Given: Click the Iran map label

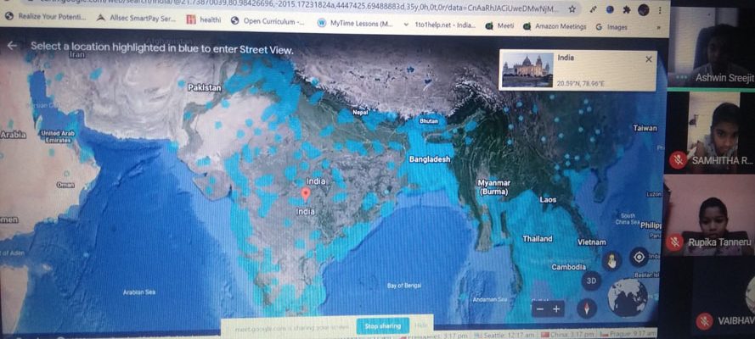Looking at the screenshot, I should tap(77, 55).
